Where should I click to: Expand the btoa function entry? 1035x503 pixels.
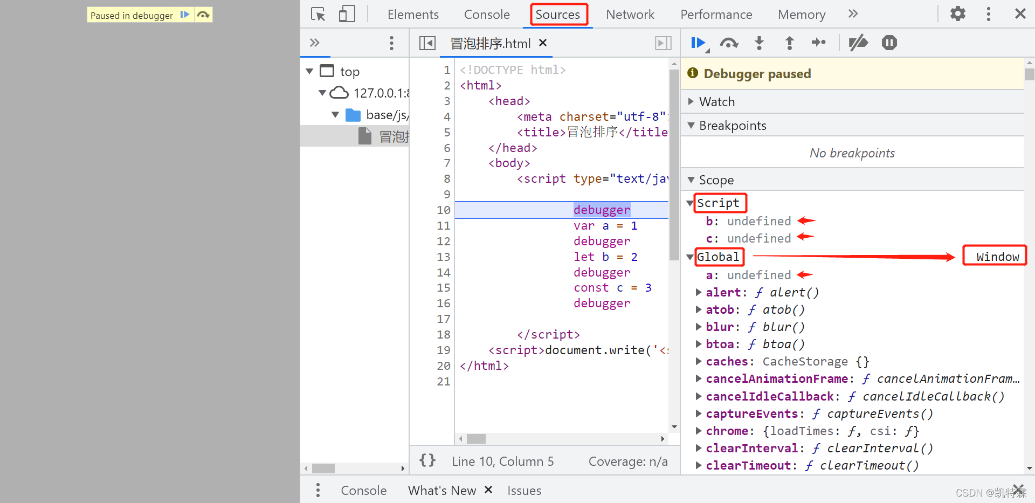pyautogui.click(x=699, y=344)
